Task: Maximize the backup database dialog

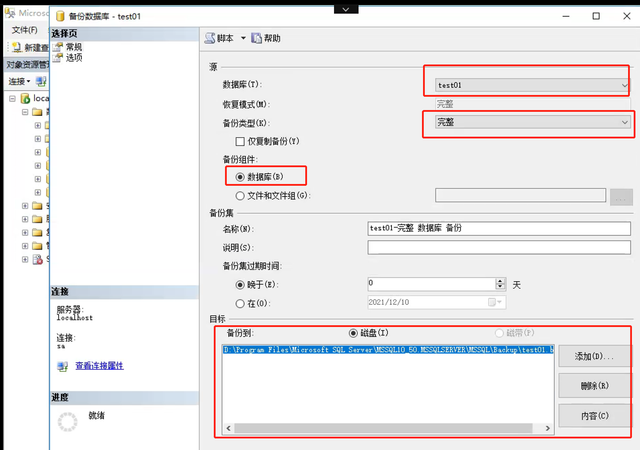Action: (596, 16)
